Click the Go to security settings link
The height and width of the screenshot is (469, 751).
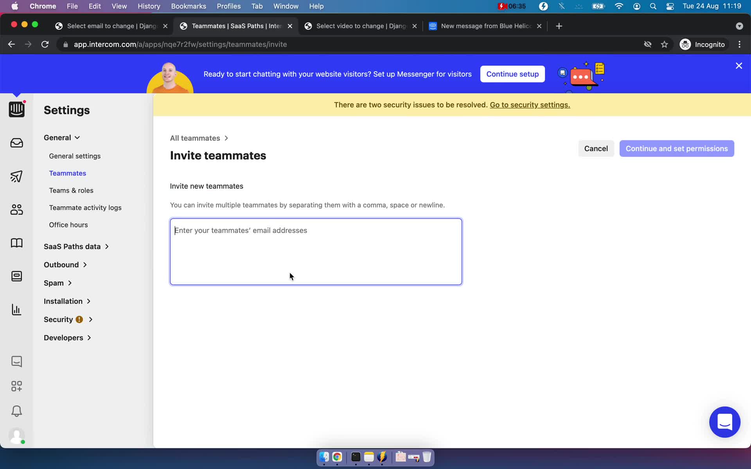tap(530, 105)
